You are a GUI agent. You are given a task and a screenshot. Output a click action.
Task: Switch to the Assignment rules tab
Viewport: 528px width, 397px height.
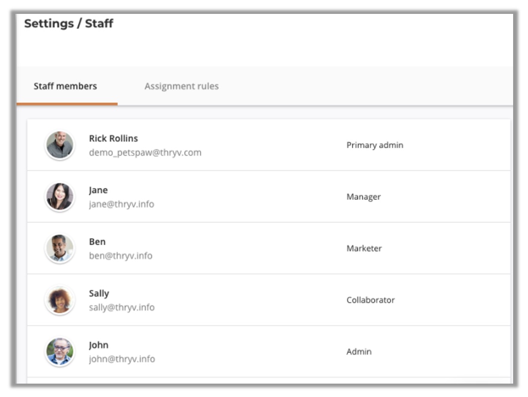(181, 86)
